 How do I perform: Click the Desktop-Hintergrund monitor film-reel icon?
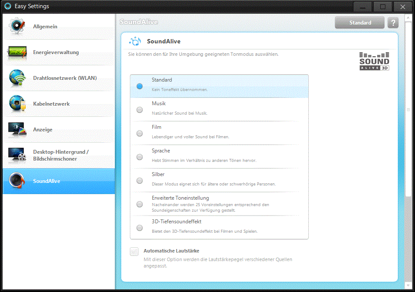pos(17,155)
